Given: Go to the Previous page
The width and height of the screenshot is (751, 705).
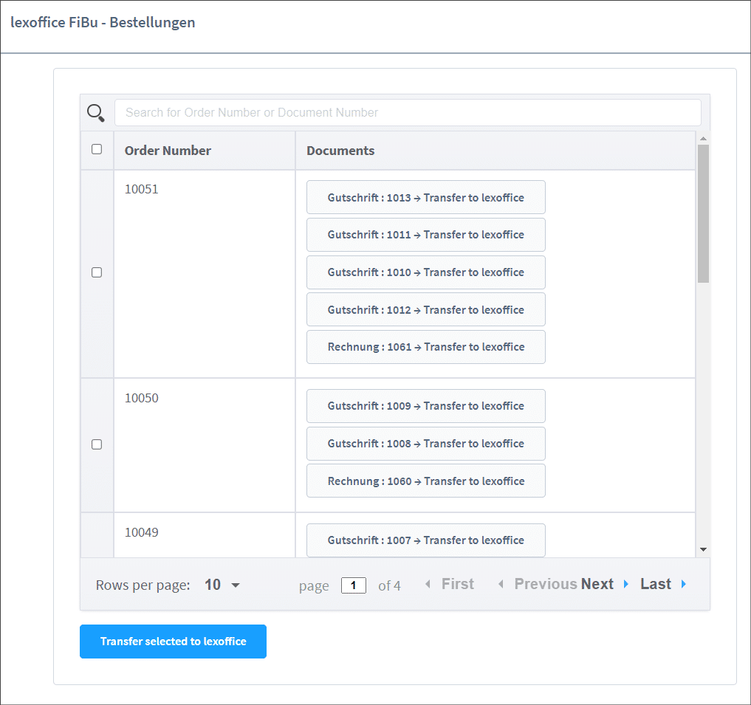Looking at the screenshot, I should click(538, 584).
